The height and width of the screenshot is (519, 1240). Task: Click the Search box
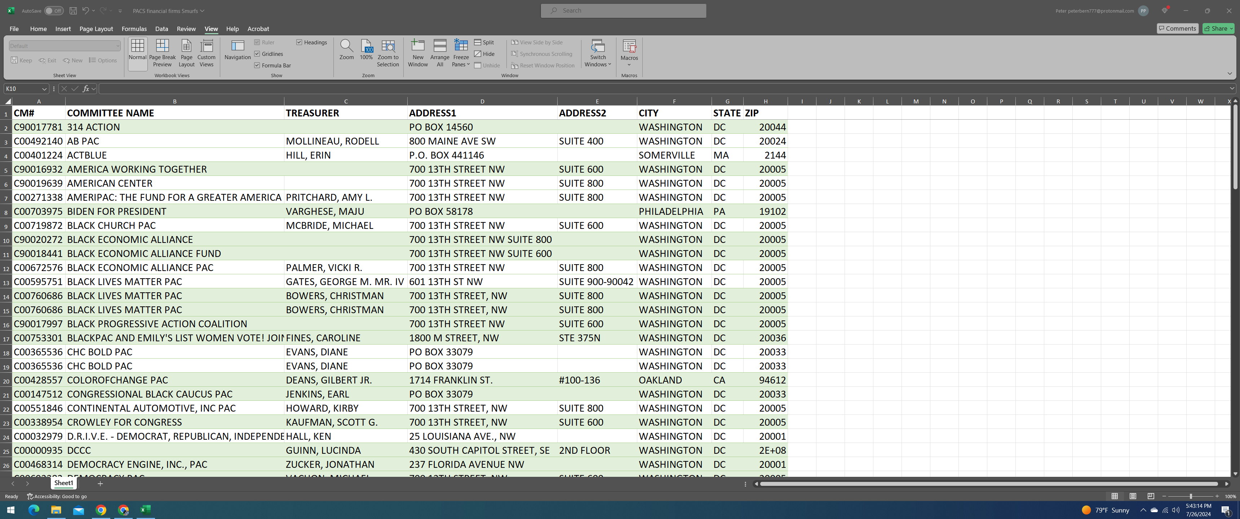[623, 10]
